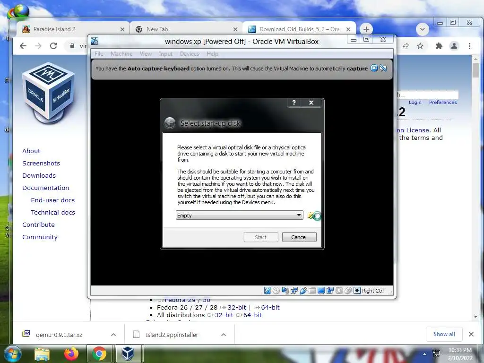The width and height of the screenshot is (484, 363).
Task: Open the Screenshots link
Action: click(41, 163)
